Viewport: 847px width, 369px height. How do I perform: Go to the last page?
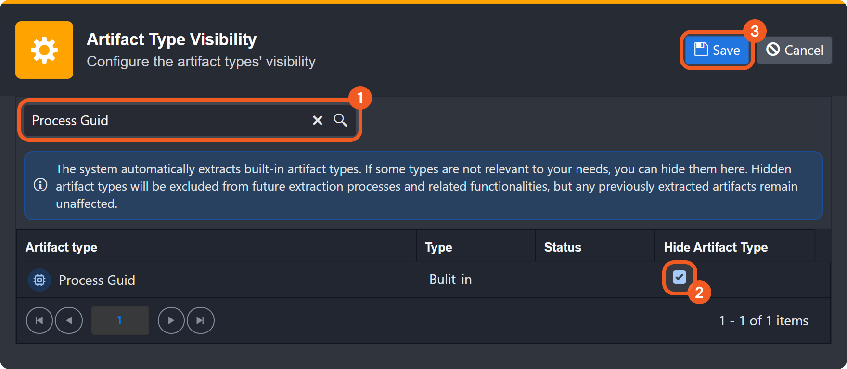click(x=200, y=320)
